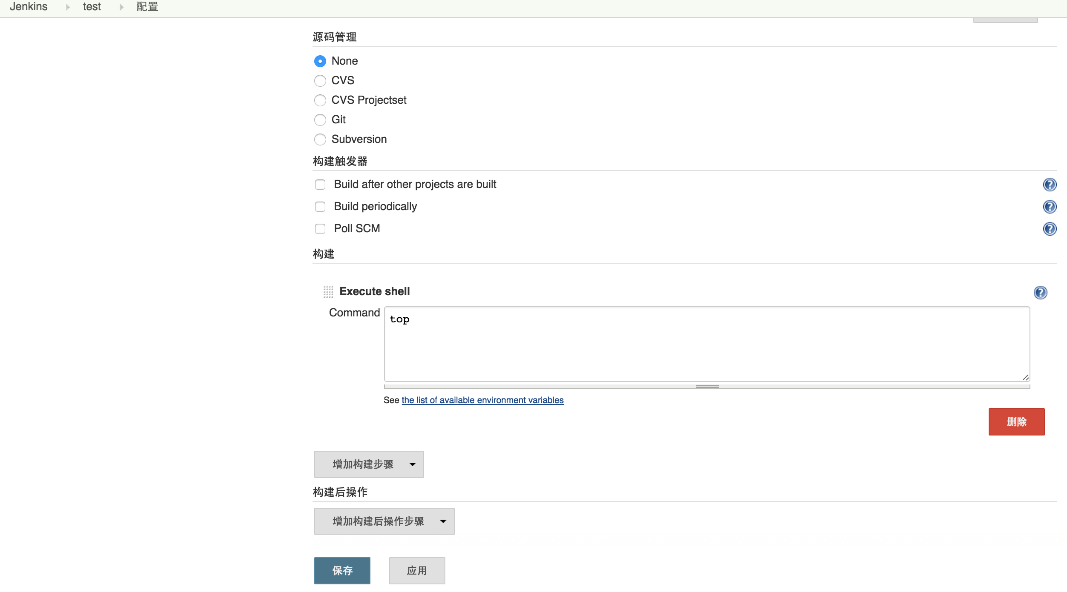This screenshot has height=592, width=1067.
Task: Click the red 删除 button
Action: click(1017, 422)
